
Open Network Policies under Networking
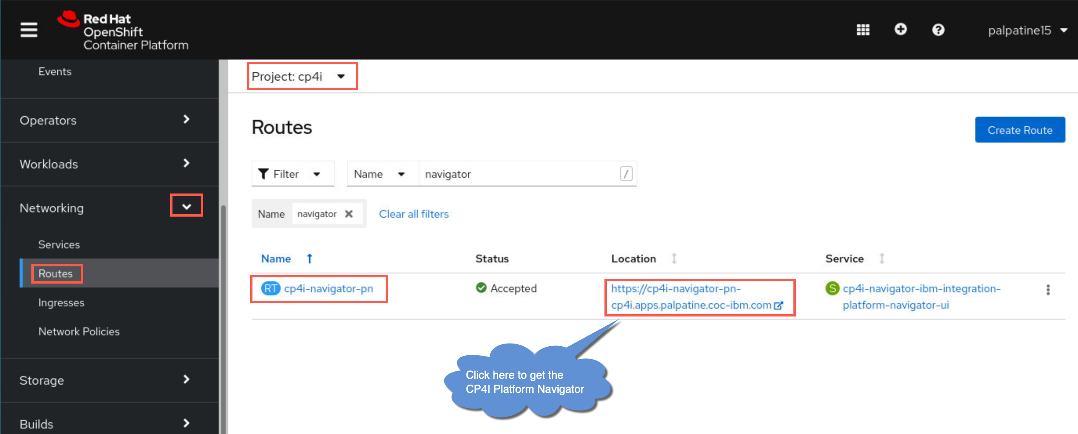tap(79, 331)
